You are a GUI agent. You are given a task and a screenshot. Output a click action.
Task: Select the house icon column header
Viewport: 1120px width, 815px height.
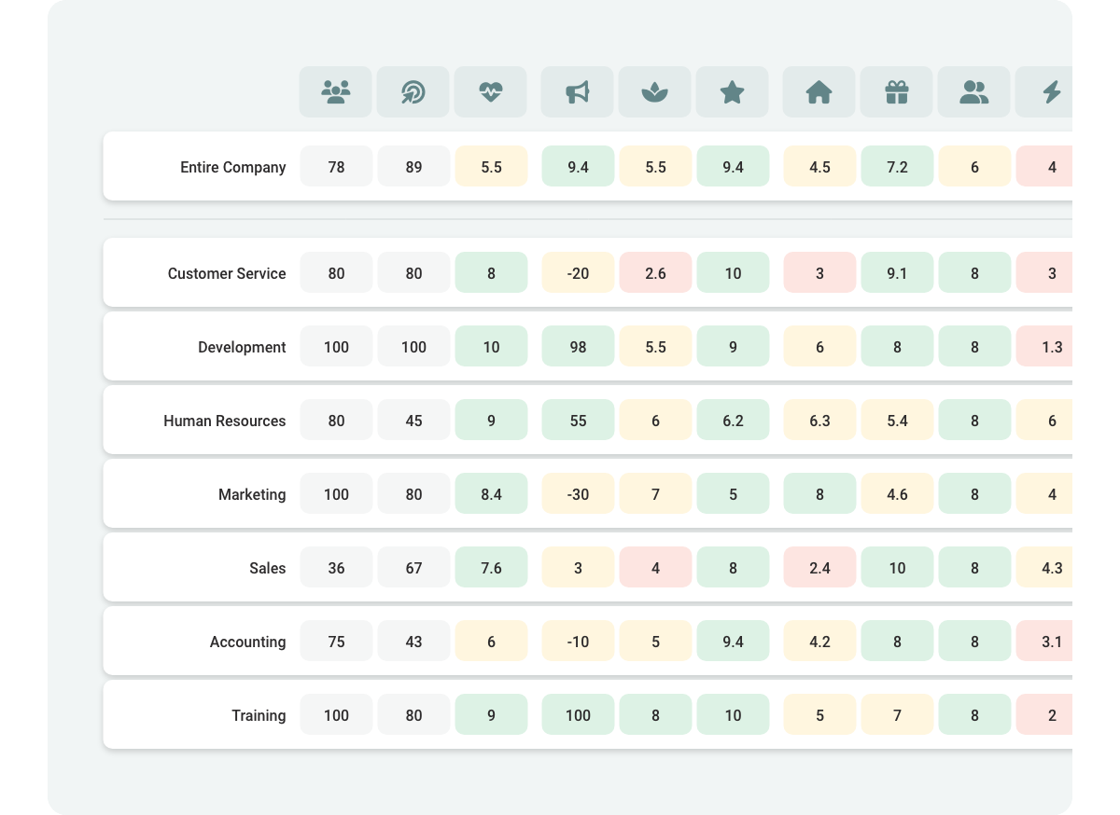[819, 91]
